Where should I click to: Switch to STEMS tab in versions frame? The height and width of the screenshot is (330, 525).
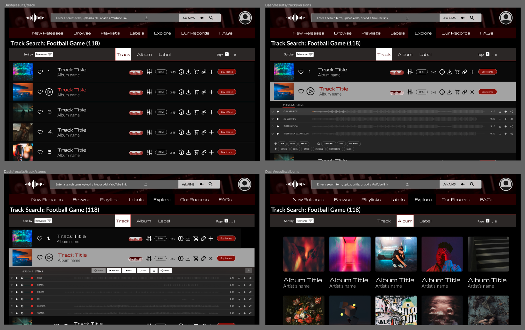click(x=300, y=105)
